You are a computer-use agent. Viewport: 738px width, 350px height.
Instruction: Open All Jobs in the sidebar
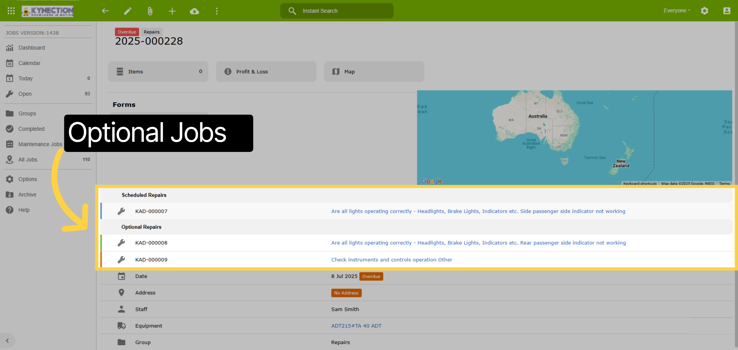(x=48, y=160)
